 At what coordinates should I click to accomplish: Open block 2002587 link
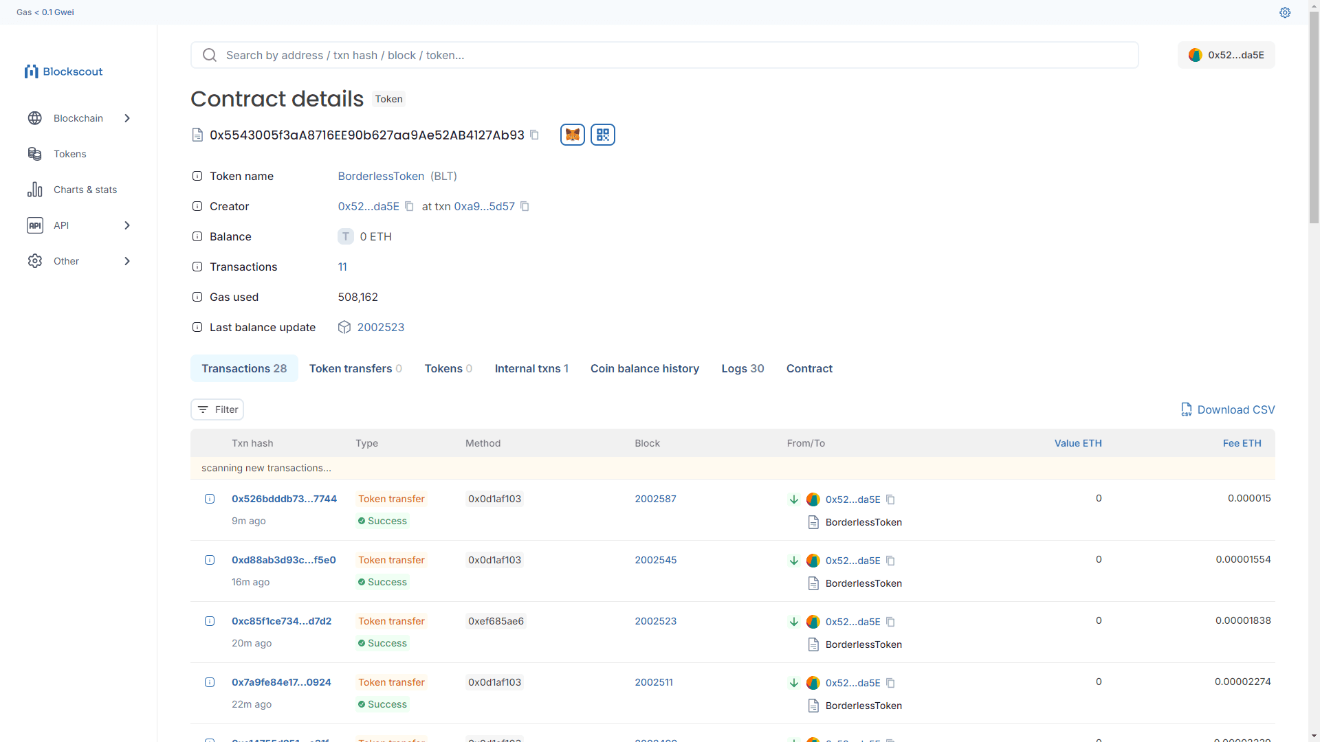[655, 499]
